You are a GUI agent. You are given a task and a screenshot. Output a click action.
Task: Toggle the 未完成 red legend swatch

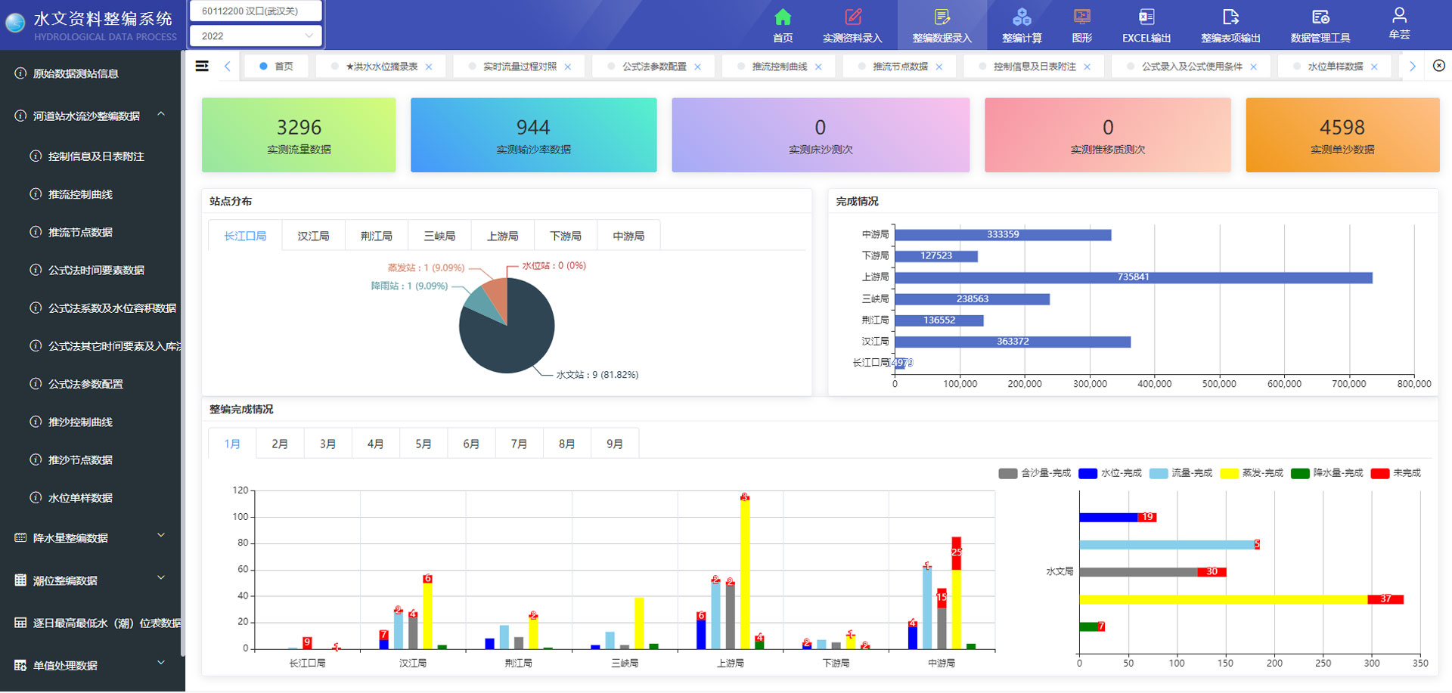[1379, 473]
